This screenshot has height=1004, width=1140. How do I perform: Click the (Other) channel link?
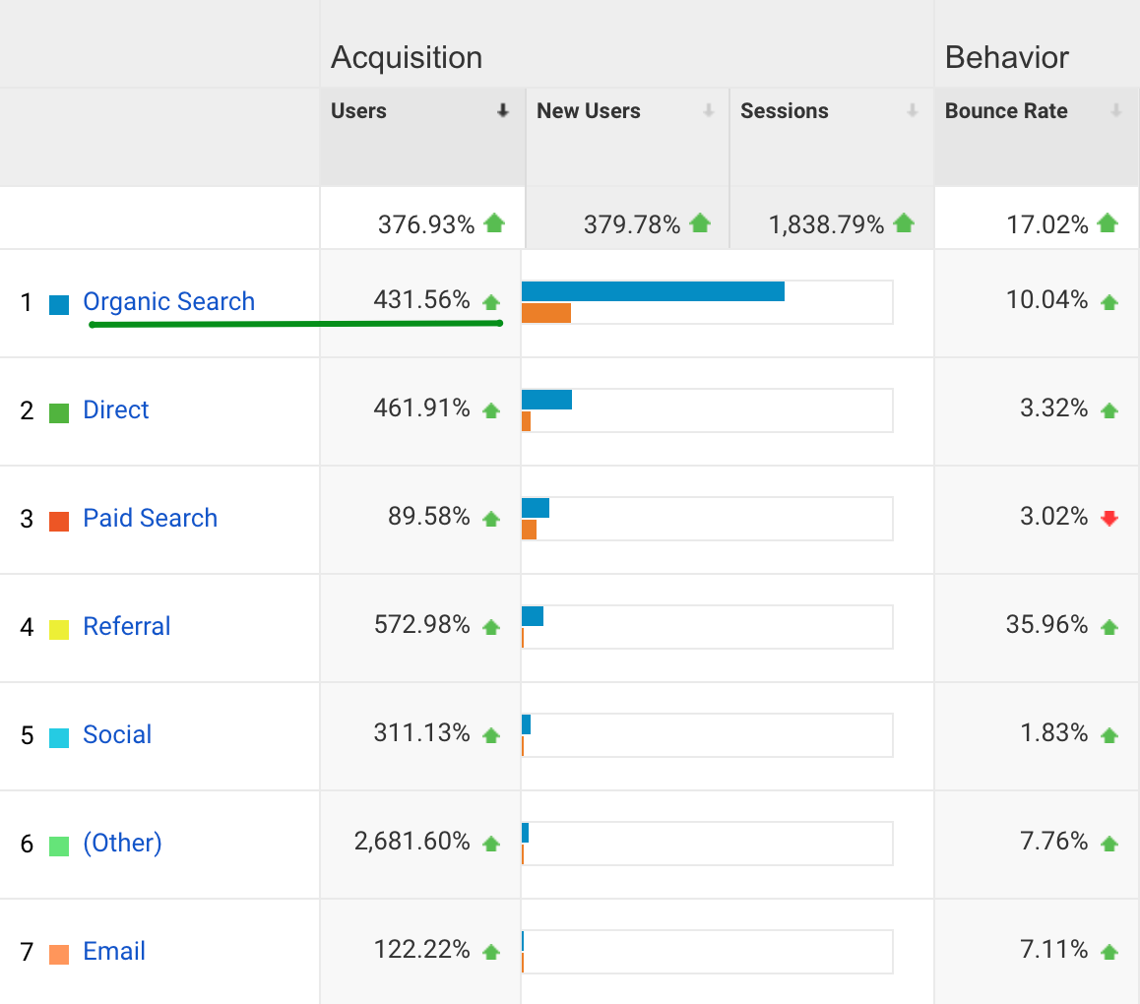pyautogui.click(x=122, y=844)
